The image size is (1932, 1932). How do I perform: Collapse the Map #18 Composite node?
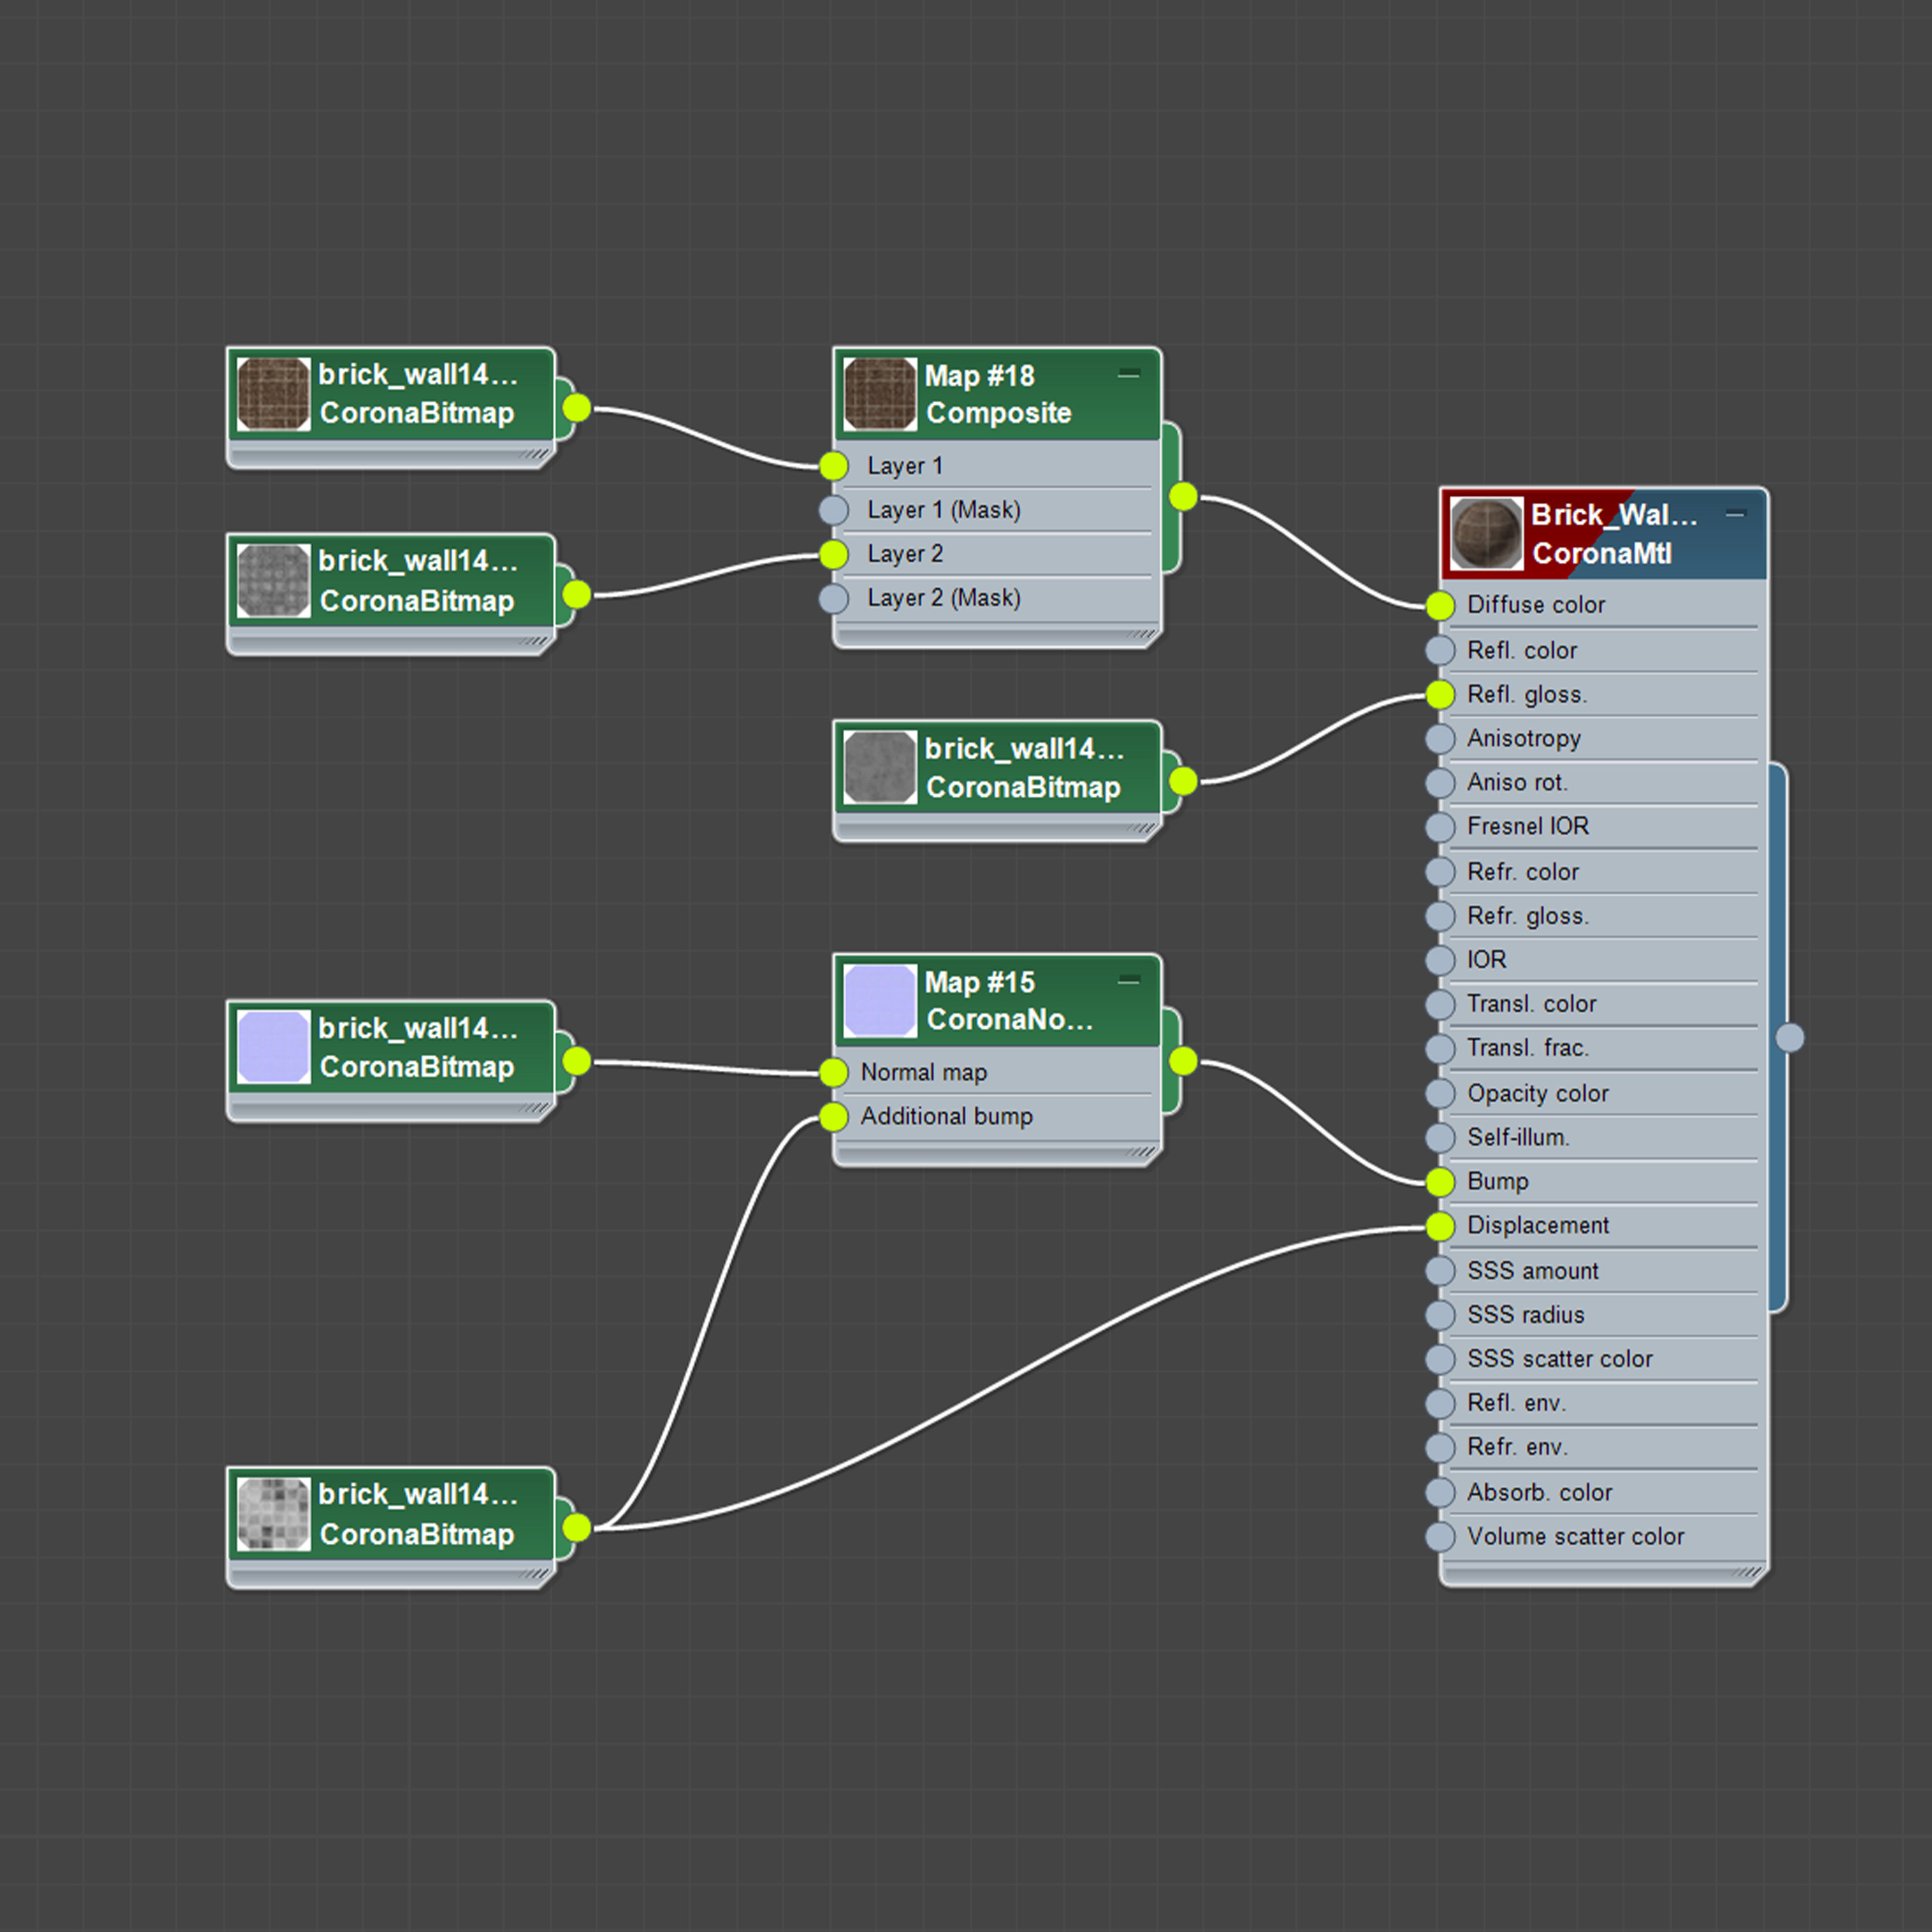[1128, 374]
